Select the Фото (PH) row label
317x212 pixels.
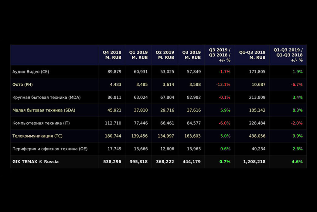click(x=22, y=84)
